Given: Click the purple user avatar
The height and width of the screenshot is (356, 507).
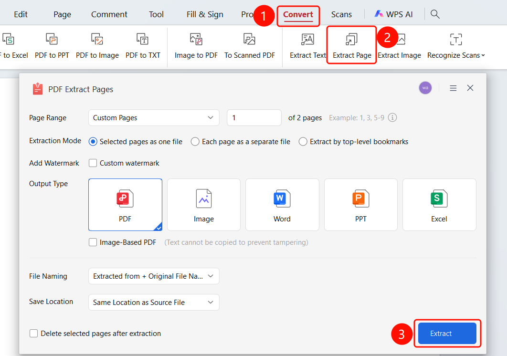Looking at the screenshot, I should [x=425, y=88].
